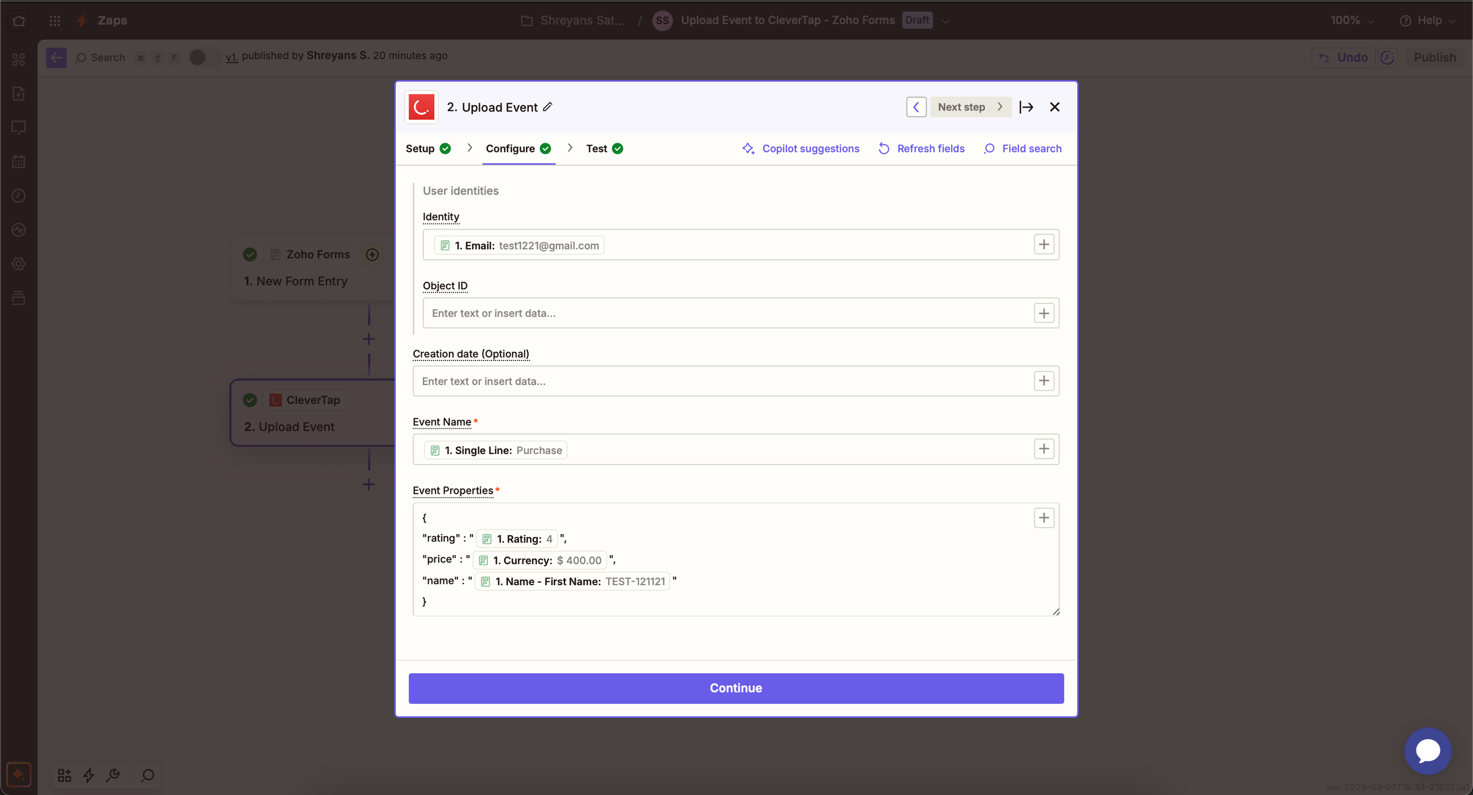Click the wrench tool icon in bottom toolbar

click(x=113, y=775)
